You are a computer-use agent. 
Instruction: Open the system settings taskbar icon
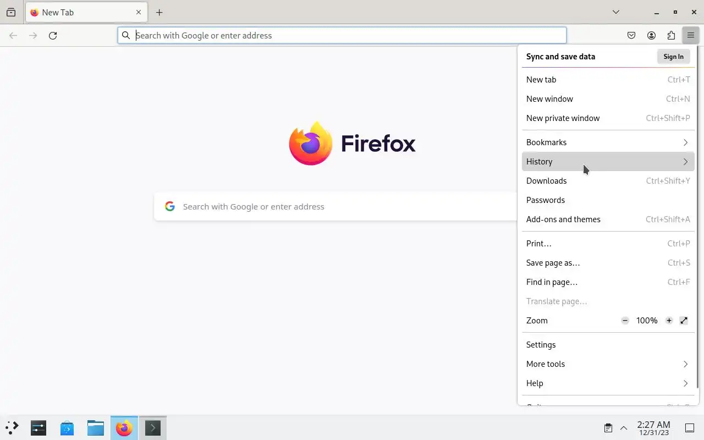[38, 427]
